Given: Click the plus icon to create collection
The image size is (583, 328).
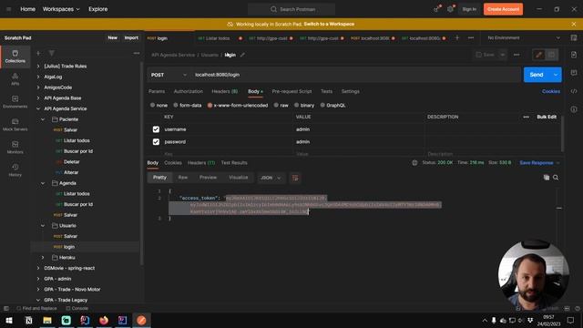Looking at the screenshot, I should pos(38,53).
